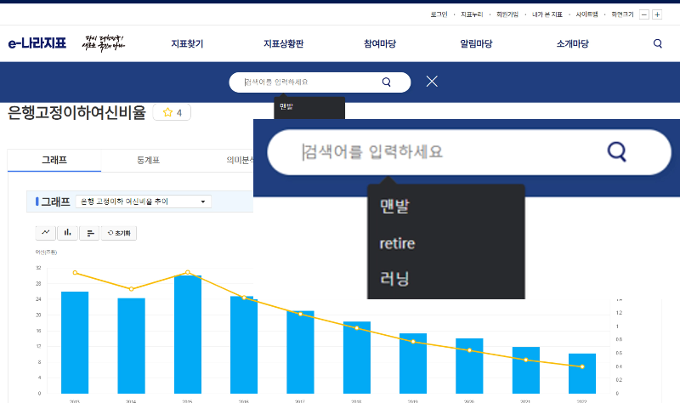Switch to the 그래프 tab
The height and width of the screenshot is (403, 680).
tap(54, 160)
